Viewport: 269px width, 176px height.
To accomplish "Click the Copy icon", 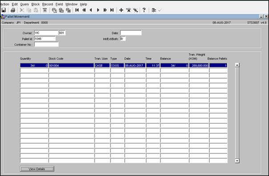I will click(x=29, y=10).
